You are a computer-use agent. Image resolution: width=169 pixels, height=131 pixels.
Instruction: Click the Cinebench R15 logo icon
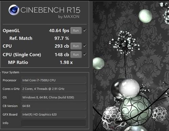(14, 10)
